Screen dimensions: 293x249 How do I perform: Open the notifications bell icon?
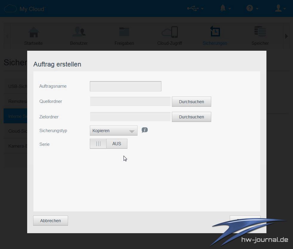coord(223,8)
